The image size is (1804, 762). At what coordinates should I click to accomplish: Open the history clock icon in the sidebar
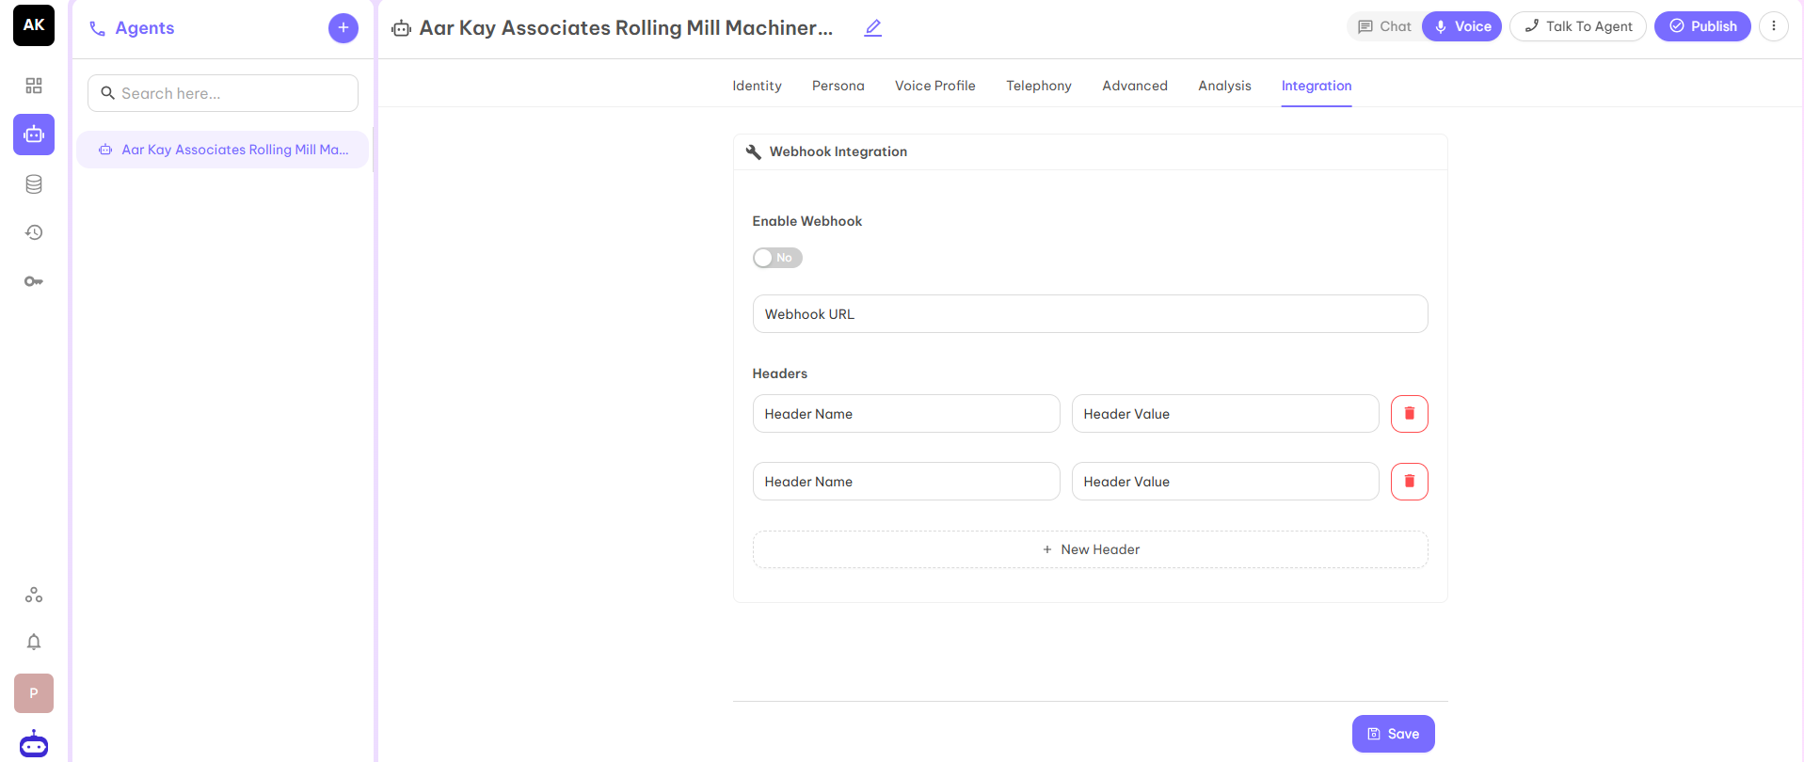34,232
